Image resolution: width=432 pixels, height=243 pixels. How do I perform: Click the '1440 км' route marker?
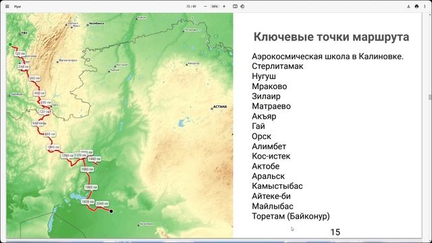click(94, 159)
